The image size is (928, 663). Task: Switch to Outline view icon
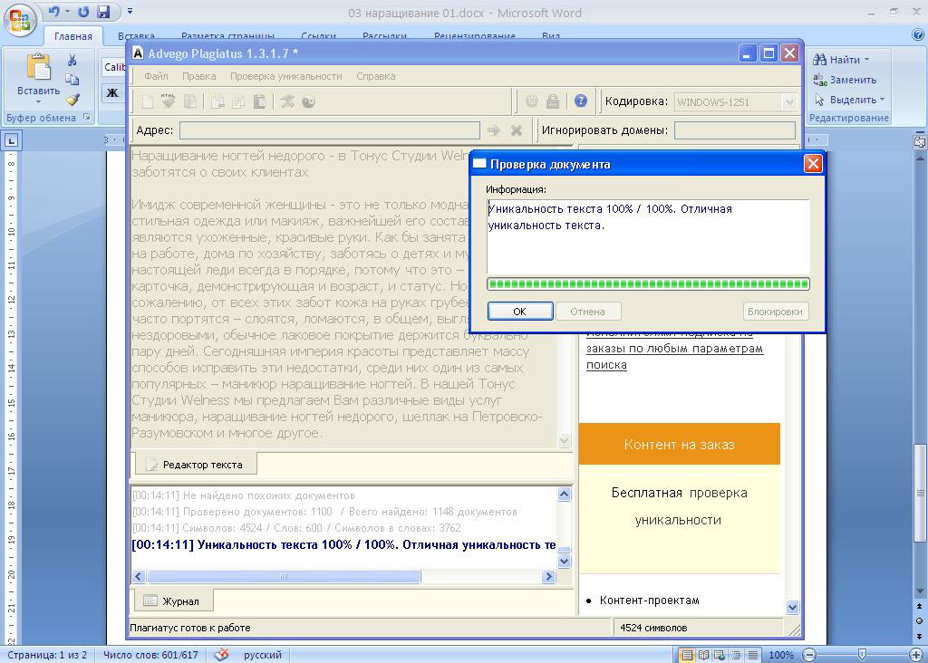point(736,655)
